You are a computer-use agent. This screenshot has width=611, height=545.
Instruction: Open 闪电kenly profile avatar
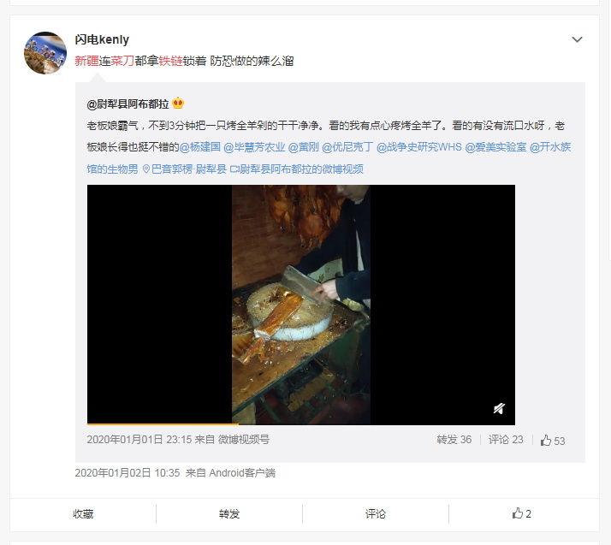(45, 53)
